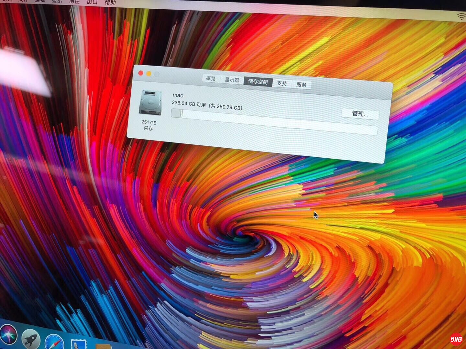This screenshot has height=349, width=466.
Task: Click the used portion of storage bar
Action: pos(176,113)
